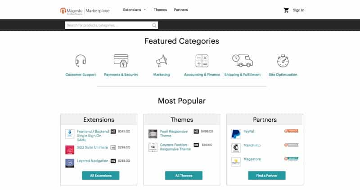
Task: Open the Customer Support category link
Action: click(81, 75)
